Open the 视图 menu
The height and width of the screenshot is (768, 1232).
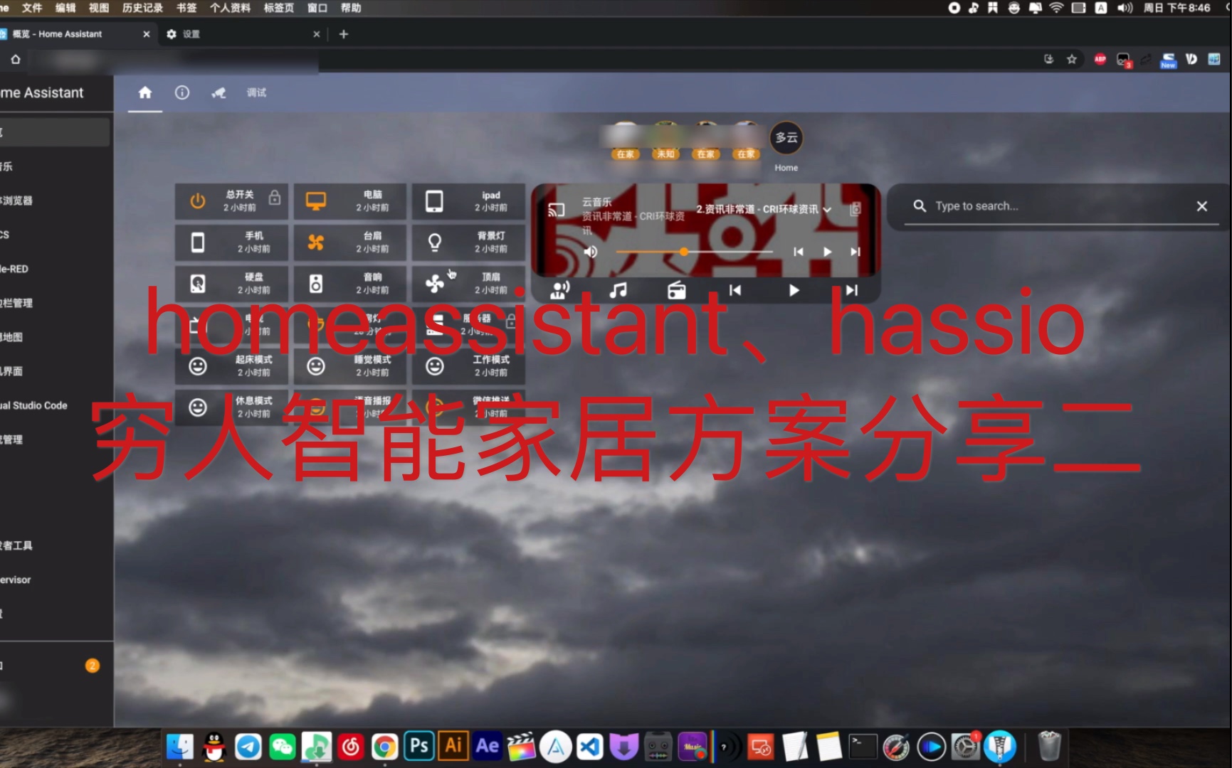pyautogui.click(x=99, y=8)
